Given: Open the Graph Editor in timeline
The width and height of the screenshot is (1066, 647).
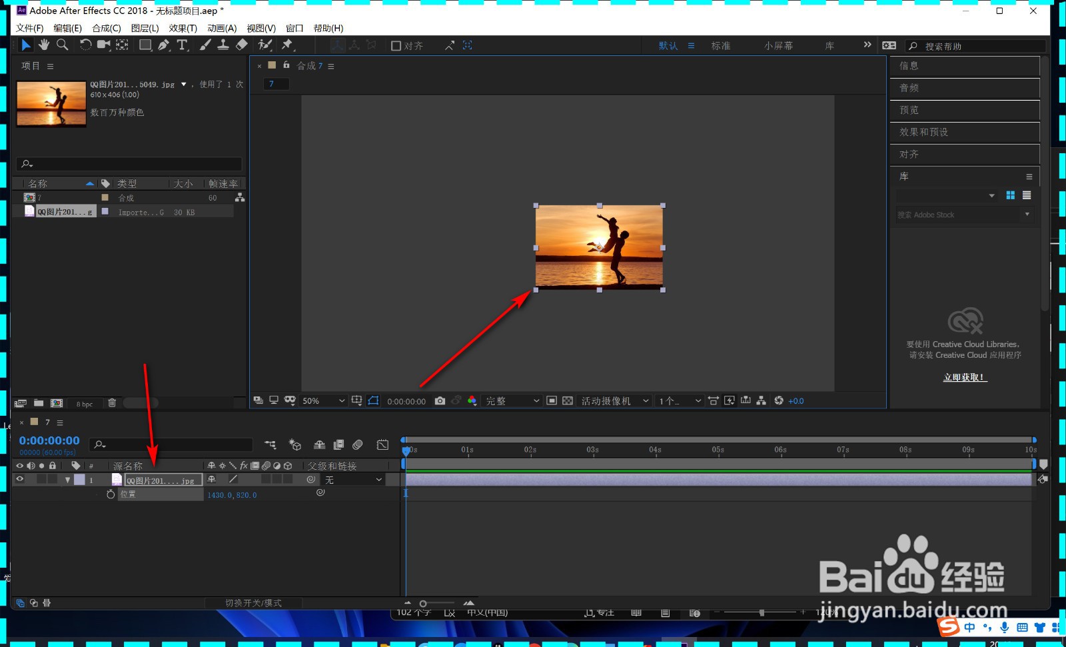Looking at the screenshot, I should (382, 444).
